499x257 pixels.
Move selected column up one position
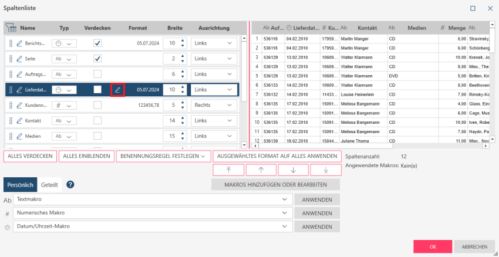click(261, 170)
